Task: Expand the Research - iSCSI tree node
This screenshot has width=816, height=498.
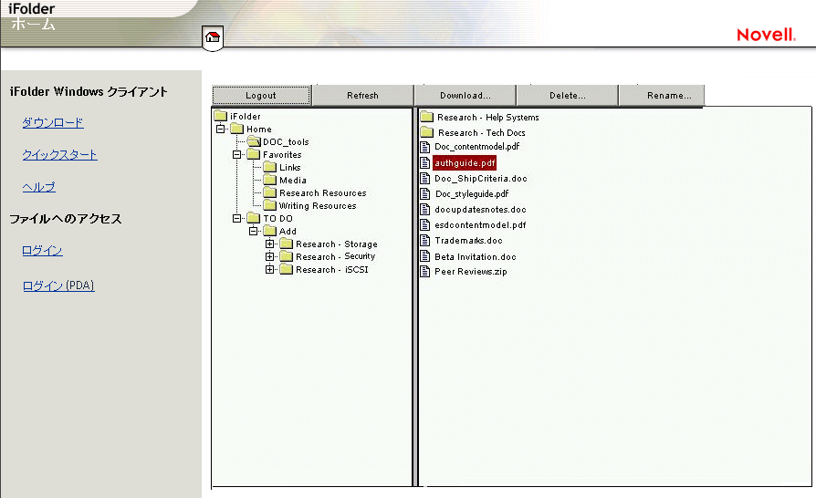Action: click(x=269, y=270)
